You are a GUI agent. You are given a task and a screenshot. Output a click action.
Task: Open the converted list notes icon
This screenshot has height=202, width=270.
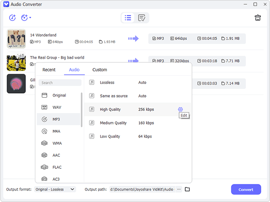coord(142,18)
